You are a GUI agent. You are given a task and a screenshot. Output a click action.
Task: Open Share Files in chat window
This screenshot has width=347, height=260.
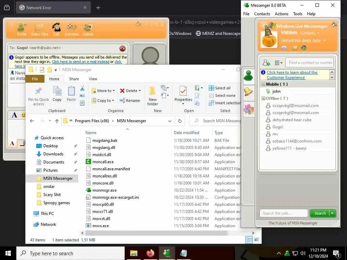(39, 29)
